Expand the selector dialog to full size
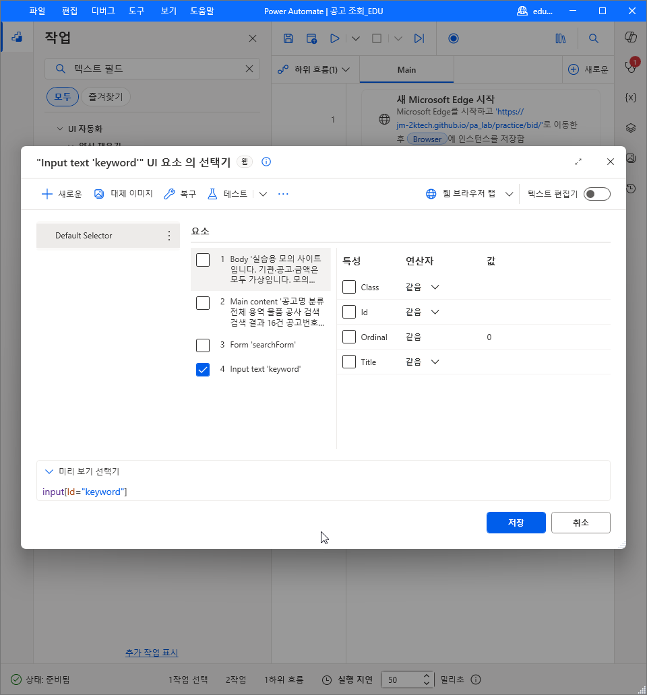 point(578,162)
